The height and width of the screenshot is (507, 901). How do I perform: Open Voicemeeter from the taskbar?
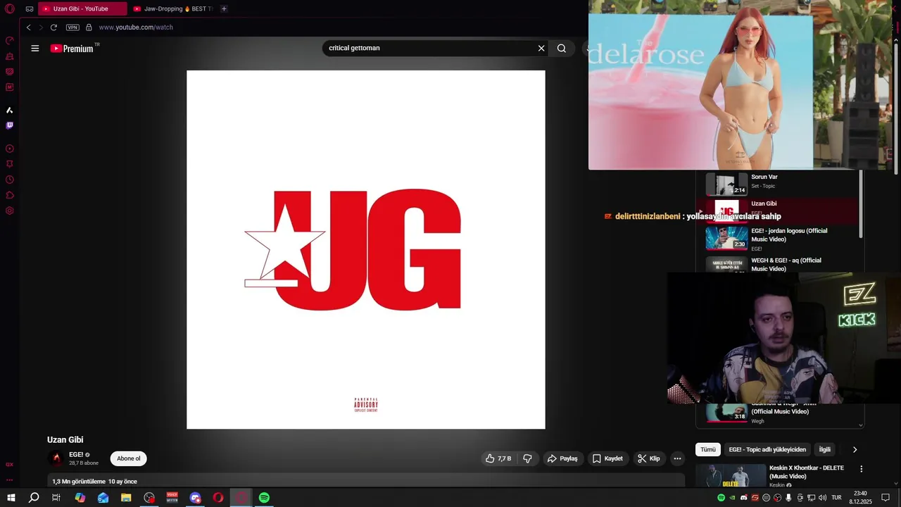click(x=172, y=498)
